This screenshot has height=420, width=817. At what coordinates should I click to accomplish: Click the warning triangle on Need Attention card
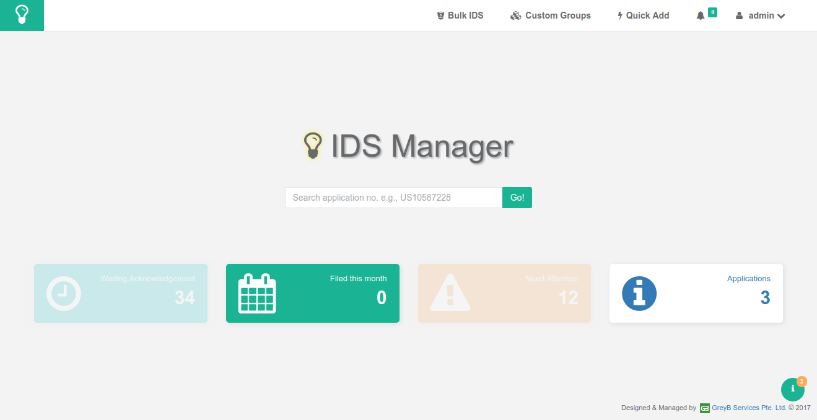(x=450, y=293)
